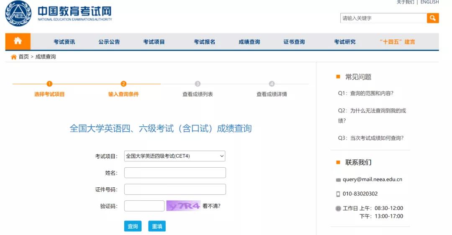Open 考试研究 menu item
Screen dimensions: 452x235
tap(345, 42)
